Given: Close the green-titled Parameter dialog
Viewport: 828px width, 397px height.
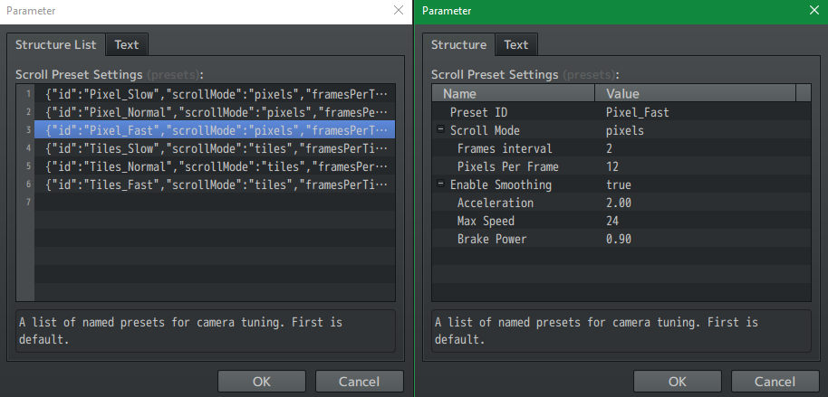Looking at the screenshot, I should 814,10.
